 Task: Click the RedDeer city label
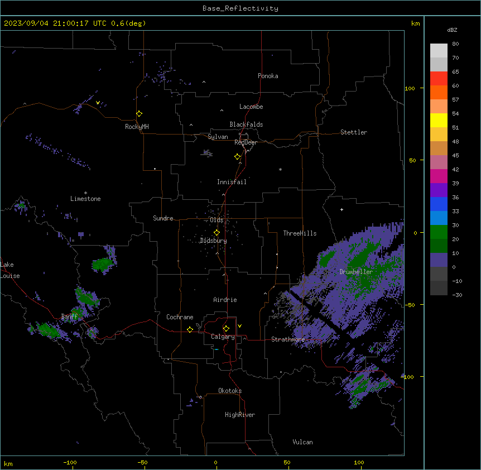click(246, 142)
